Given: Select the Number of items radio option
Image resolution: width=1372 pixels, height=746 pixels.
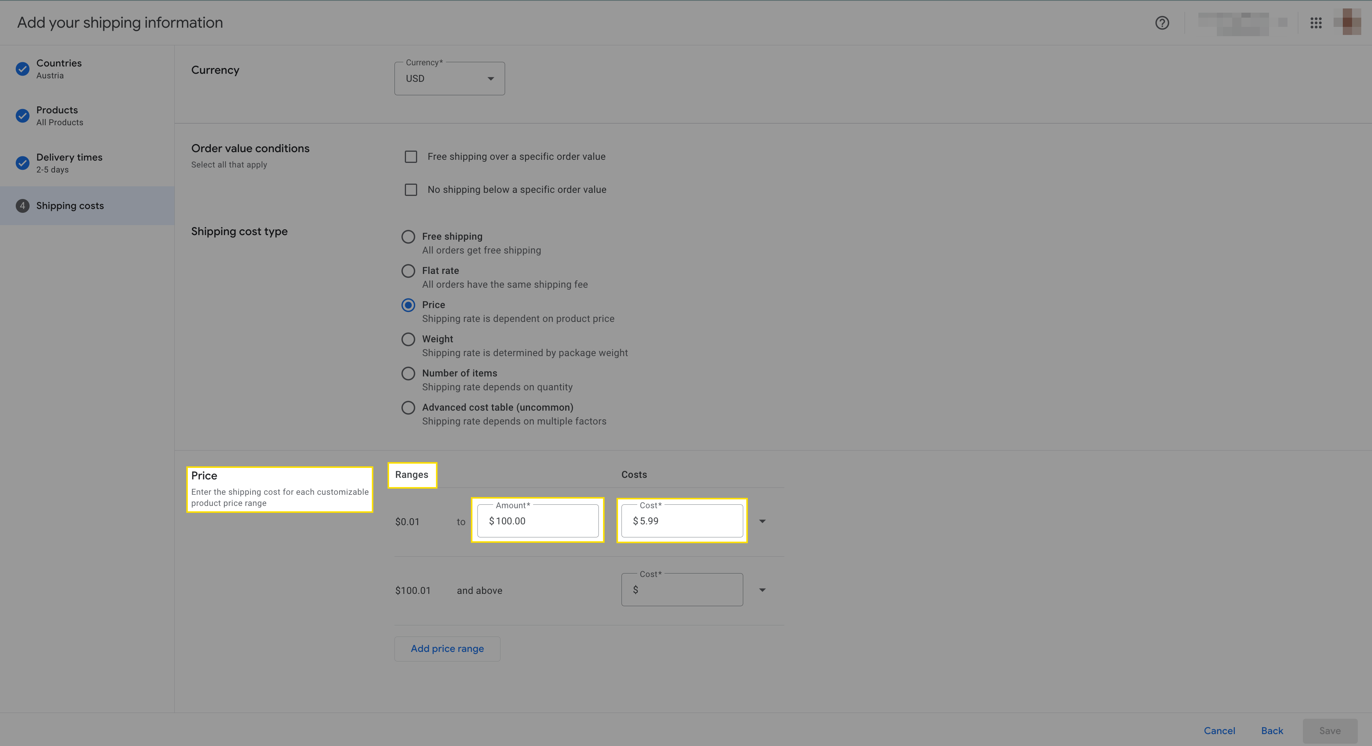Looking at the screenshot, I should (x=408, y=373).
